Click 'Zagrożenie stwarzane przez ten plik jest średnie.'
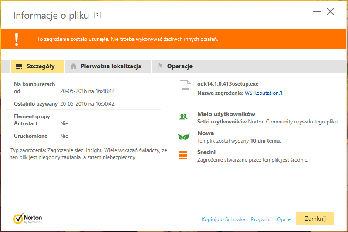Viewport: 348px width, 232px height. click(x=253, y=160)
